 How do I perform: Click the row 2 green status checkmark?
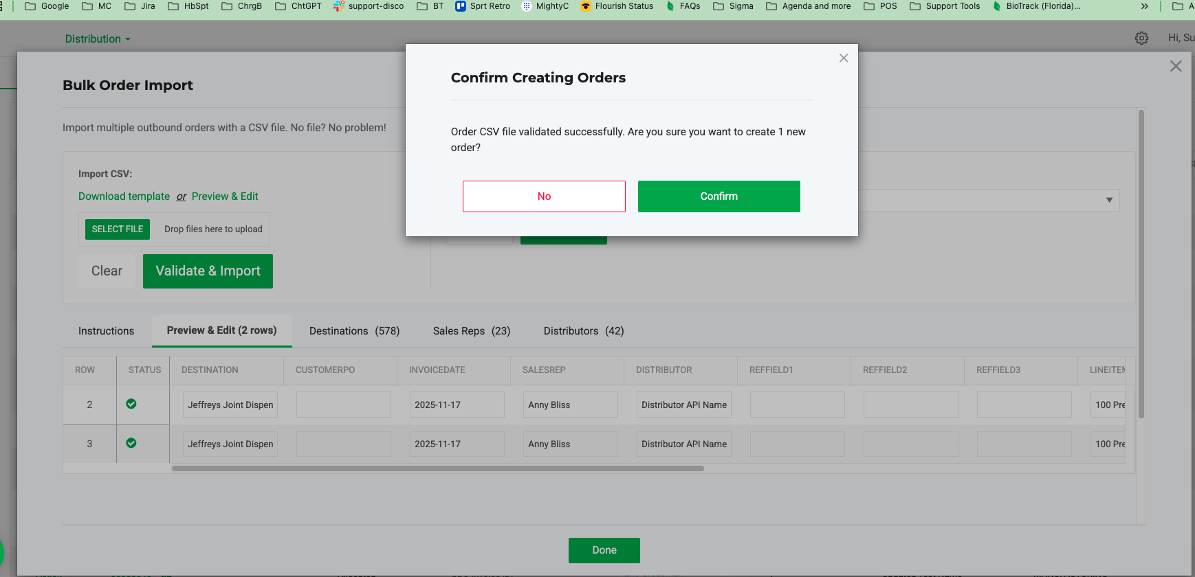[131, 404]
